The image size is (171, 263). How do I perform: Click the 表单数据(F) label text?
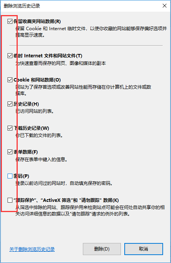(x=26, y=152)
